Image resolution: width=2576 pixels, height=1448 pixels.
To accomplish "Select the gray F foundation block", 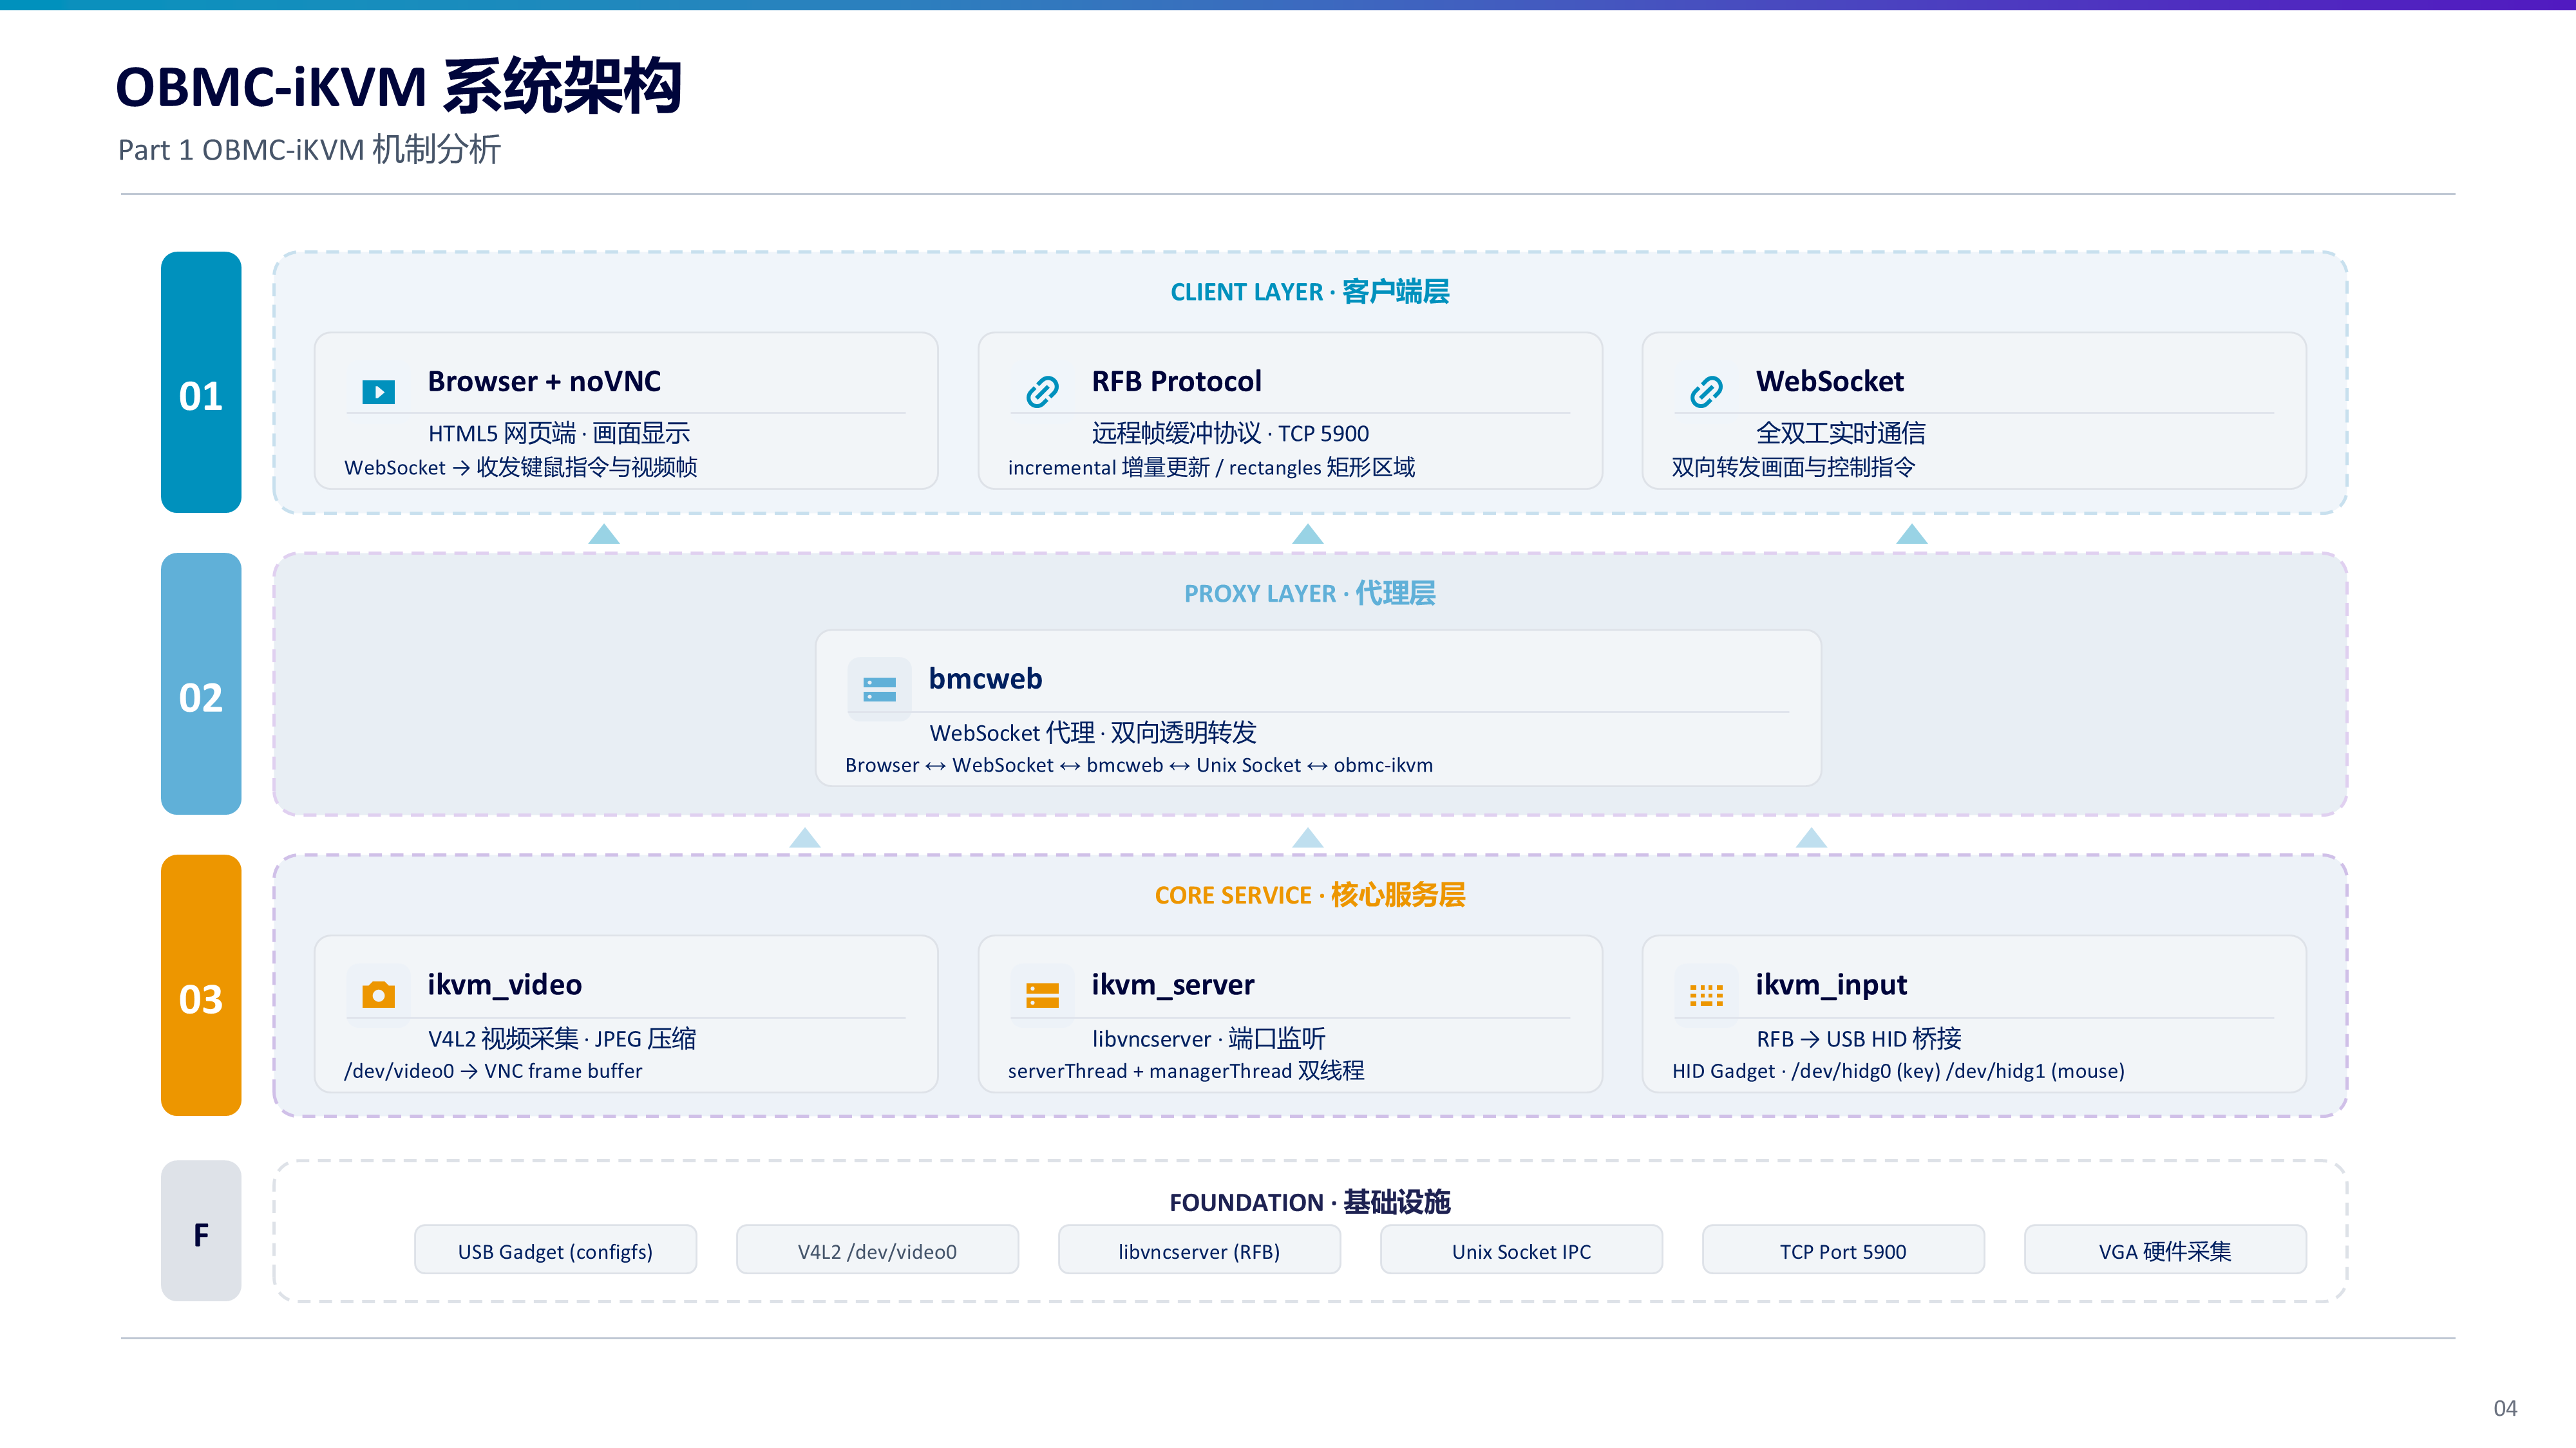I will tap(201, 1231).
